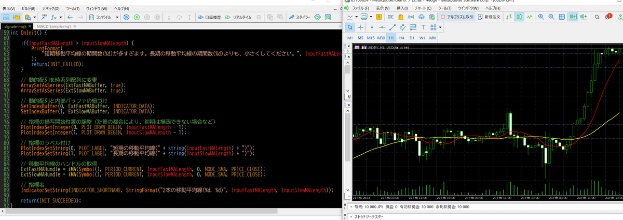Start debugging on history data icon
Viewport: 623px width, 220px height.
click(127, 17)
